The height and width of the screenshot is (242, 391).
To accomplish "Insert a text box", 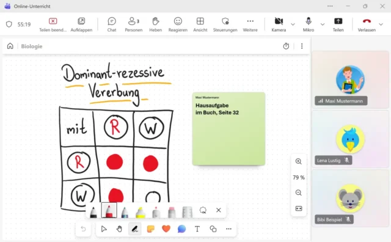I will [197, 229].
